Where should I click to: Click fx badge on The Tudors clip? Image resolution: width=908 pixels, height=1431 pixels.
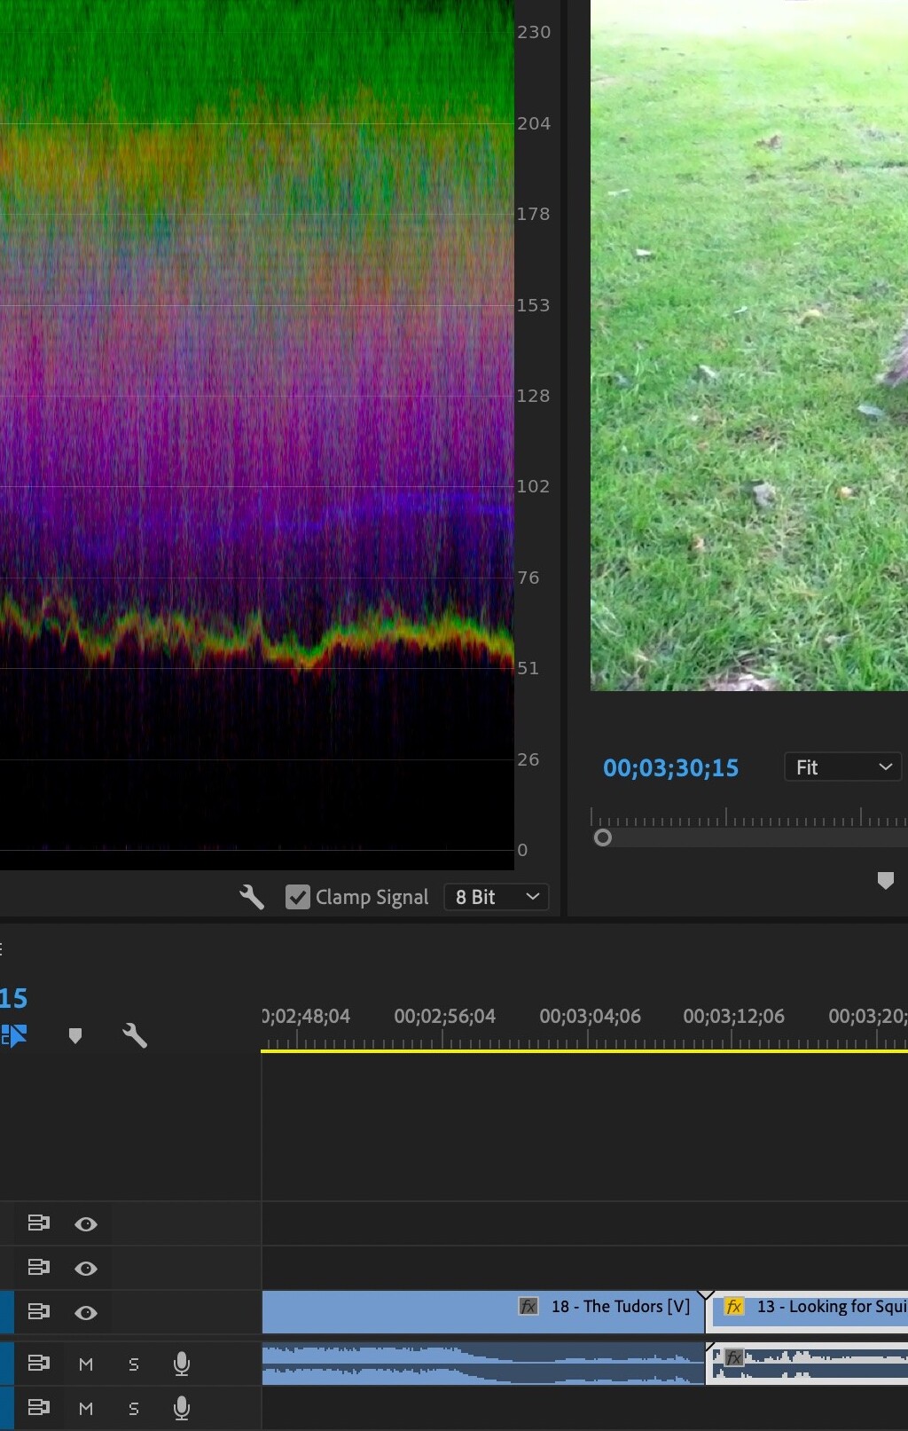(528, 1307)
